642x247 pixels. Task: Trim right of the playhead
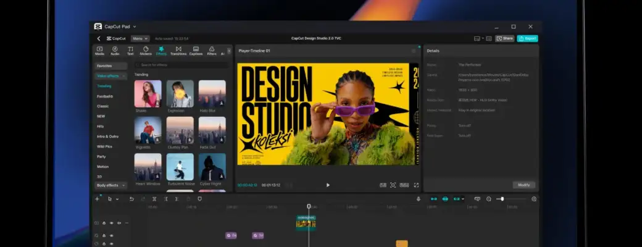pos(177,199)
